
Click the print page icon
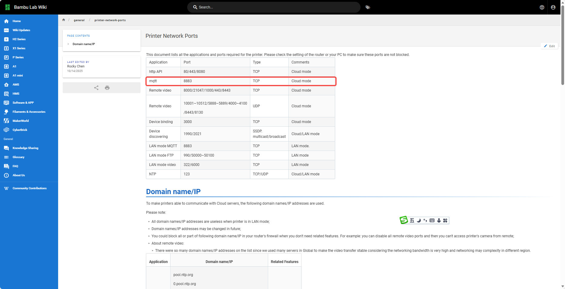107,88
